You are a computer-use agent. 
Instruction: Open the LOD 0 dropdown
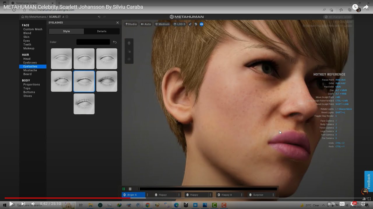point(180,24)
